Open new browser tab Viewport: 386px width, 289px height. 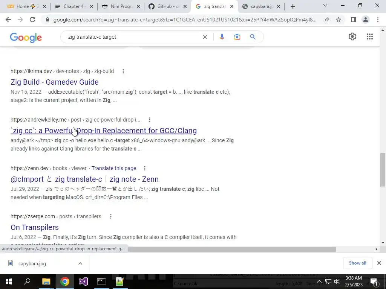point(293,7)
